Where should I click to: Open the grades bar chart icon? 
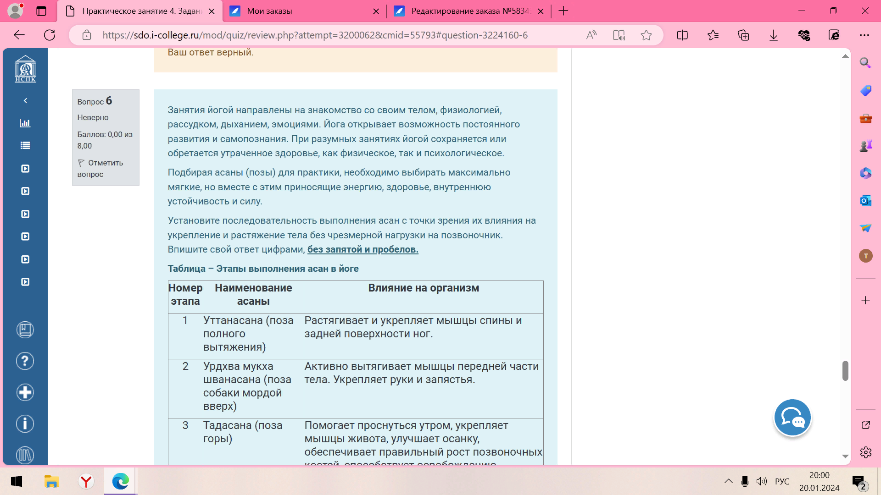pyautogui.click(x=25, y=123)
